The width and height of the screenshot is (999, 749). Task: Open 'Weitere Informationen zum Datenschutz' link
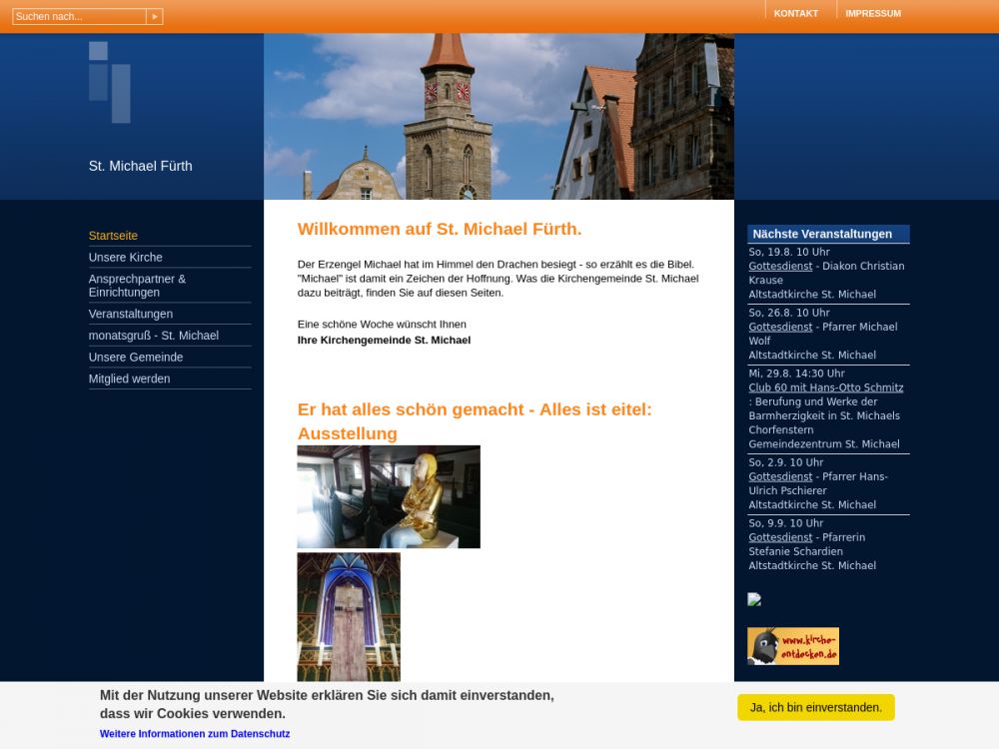(x=195, y=734)
